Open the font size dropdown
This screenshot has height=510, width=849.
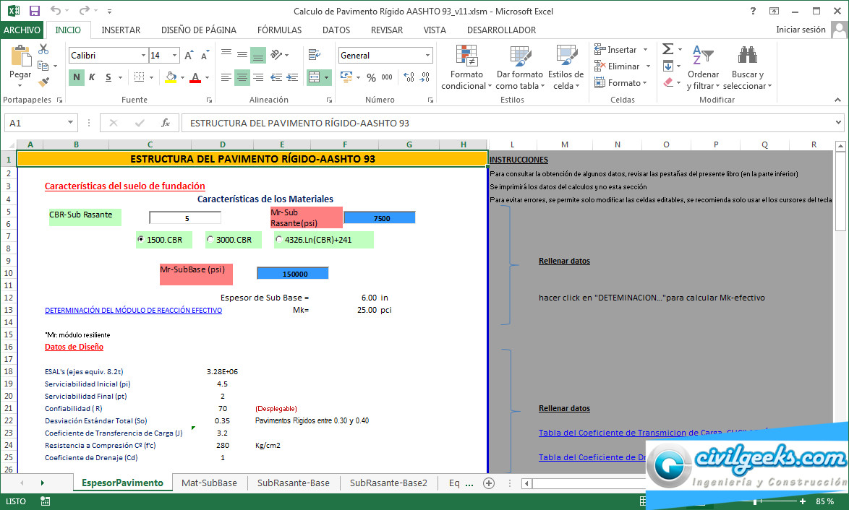[x=174, y=56]
